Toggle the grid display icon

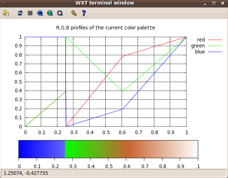point(30,13)
